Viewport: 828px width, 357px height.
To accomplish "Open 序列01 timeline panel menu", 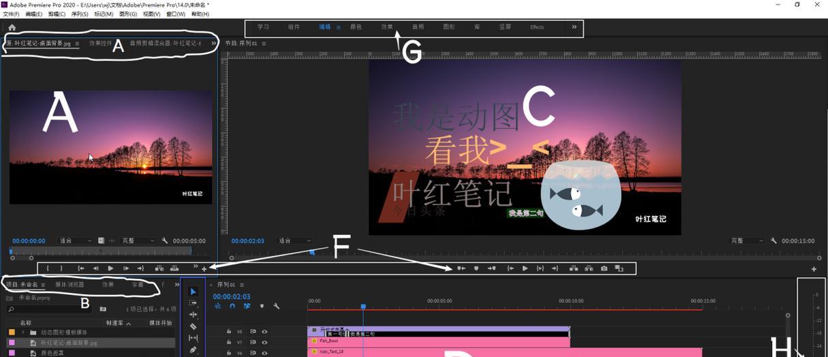I will coord(242,284).
